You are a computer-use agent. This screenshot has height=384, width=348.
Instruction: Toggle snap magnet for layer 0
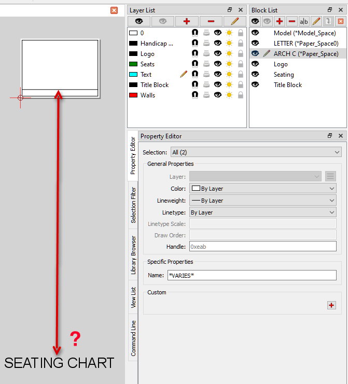point(195,33)
